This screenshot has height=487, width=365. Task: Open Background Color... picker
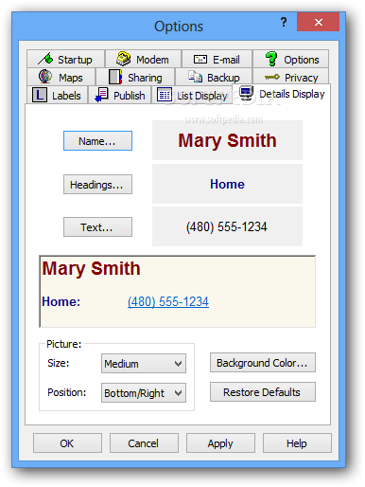263,363
